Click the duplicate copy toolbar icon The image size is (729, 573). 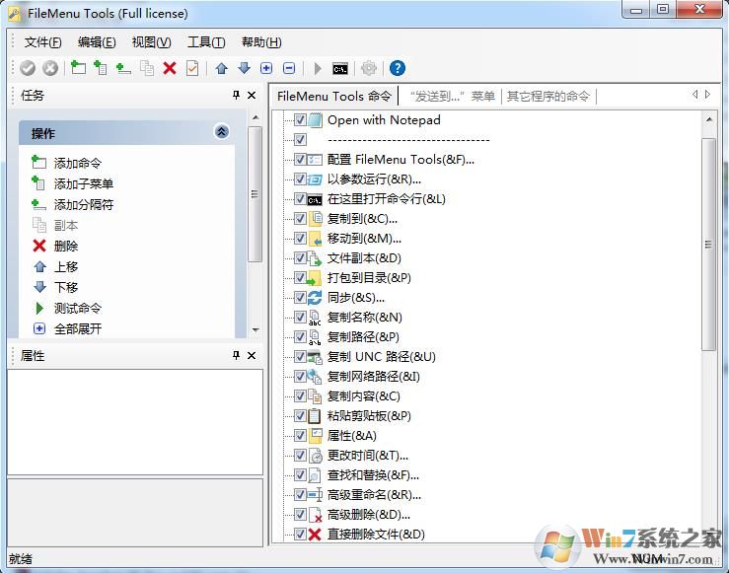[147, 68]
